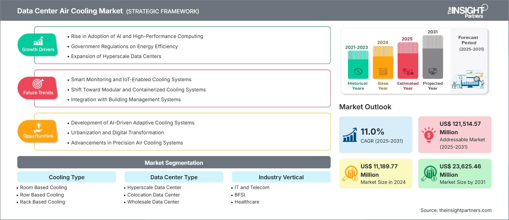509x220 pixels.
Task: Open the Data Center Type tab
Action: tap(174, 177)
